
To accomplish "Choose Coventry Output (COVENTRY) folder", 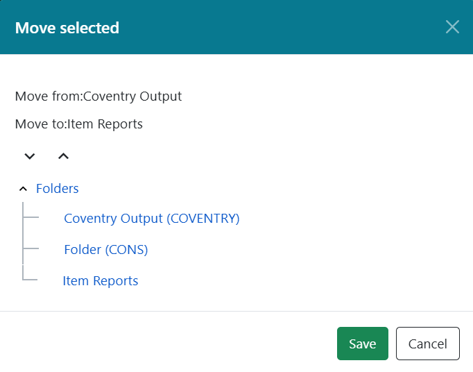I will [151, 219].
